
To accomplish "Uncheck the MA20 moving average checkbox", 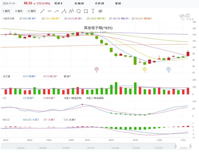I will coord(66,19).
